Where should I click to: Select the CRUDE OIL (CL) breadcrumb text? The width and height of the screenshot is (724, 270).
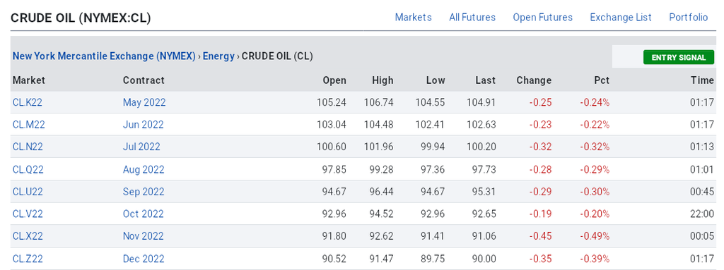[277, 56]
